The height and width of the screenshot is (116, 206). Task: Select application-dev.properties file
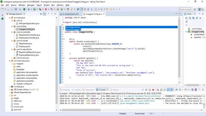(27, 72)
